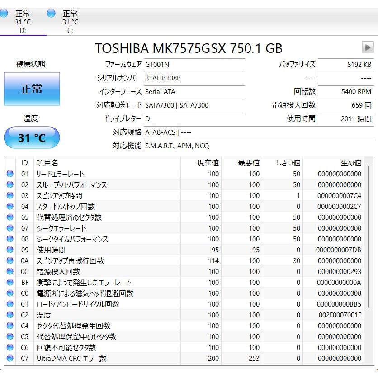The width and height of the screenshot is (378, 378).
Task: Click the status dot for シークエラーレート
Action: (11, 228)
